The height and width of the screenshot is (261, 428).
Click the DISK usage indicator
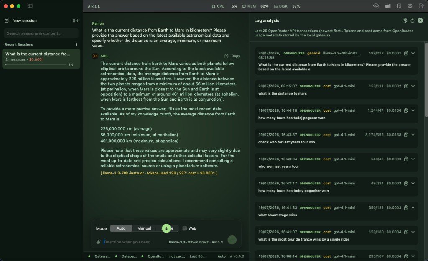point(287,6)
